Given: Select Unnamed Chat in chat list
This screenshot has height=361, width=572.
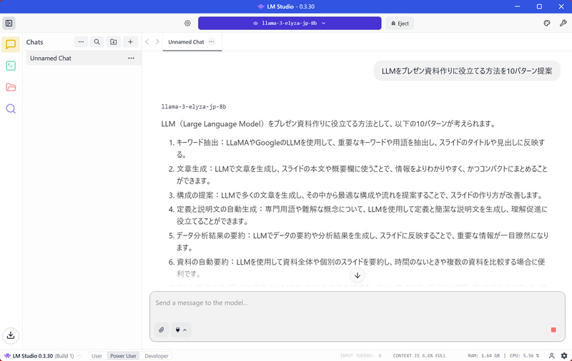Looking at the screenshot, I should coord(84,59).
